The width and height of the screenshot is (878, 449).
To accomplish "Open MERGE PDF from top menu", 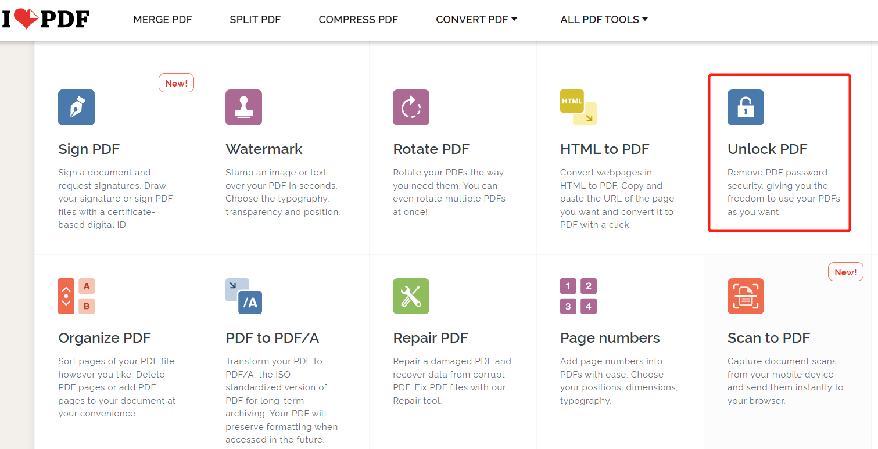I will [163, 19].
